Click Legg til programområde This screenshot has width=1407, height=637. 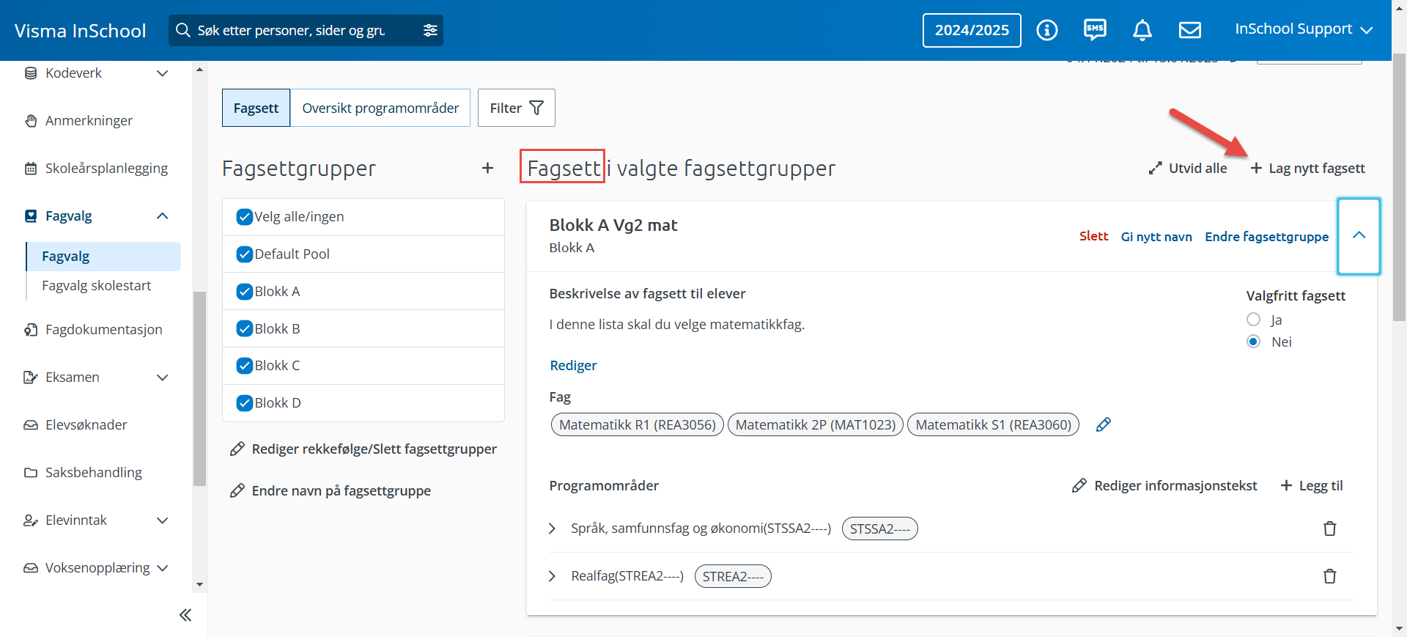pyautogui.click(x=1311, y=486)
